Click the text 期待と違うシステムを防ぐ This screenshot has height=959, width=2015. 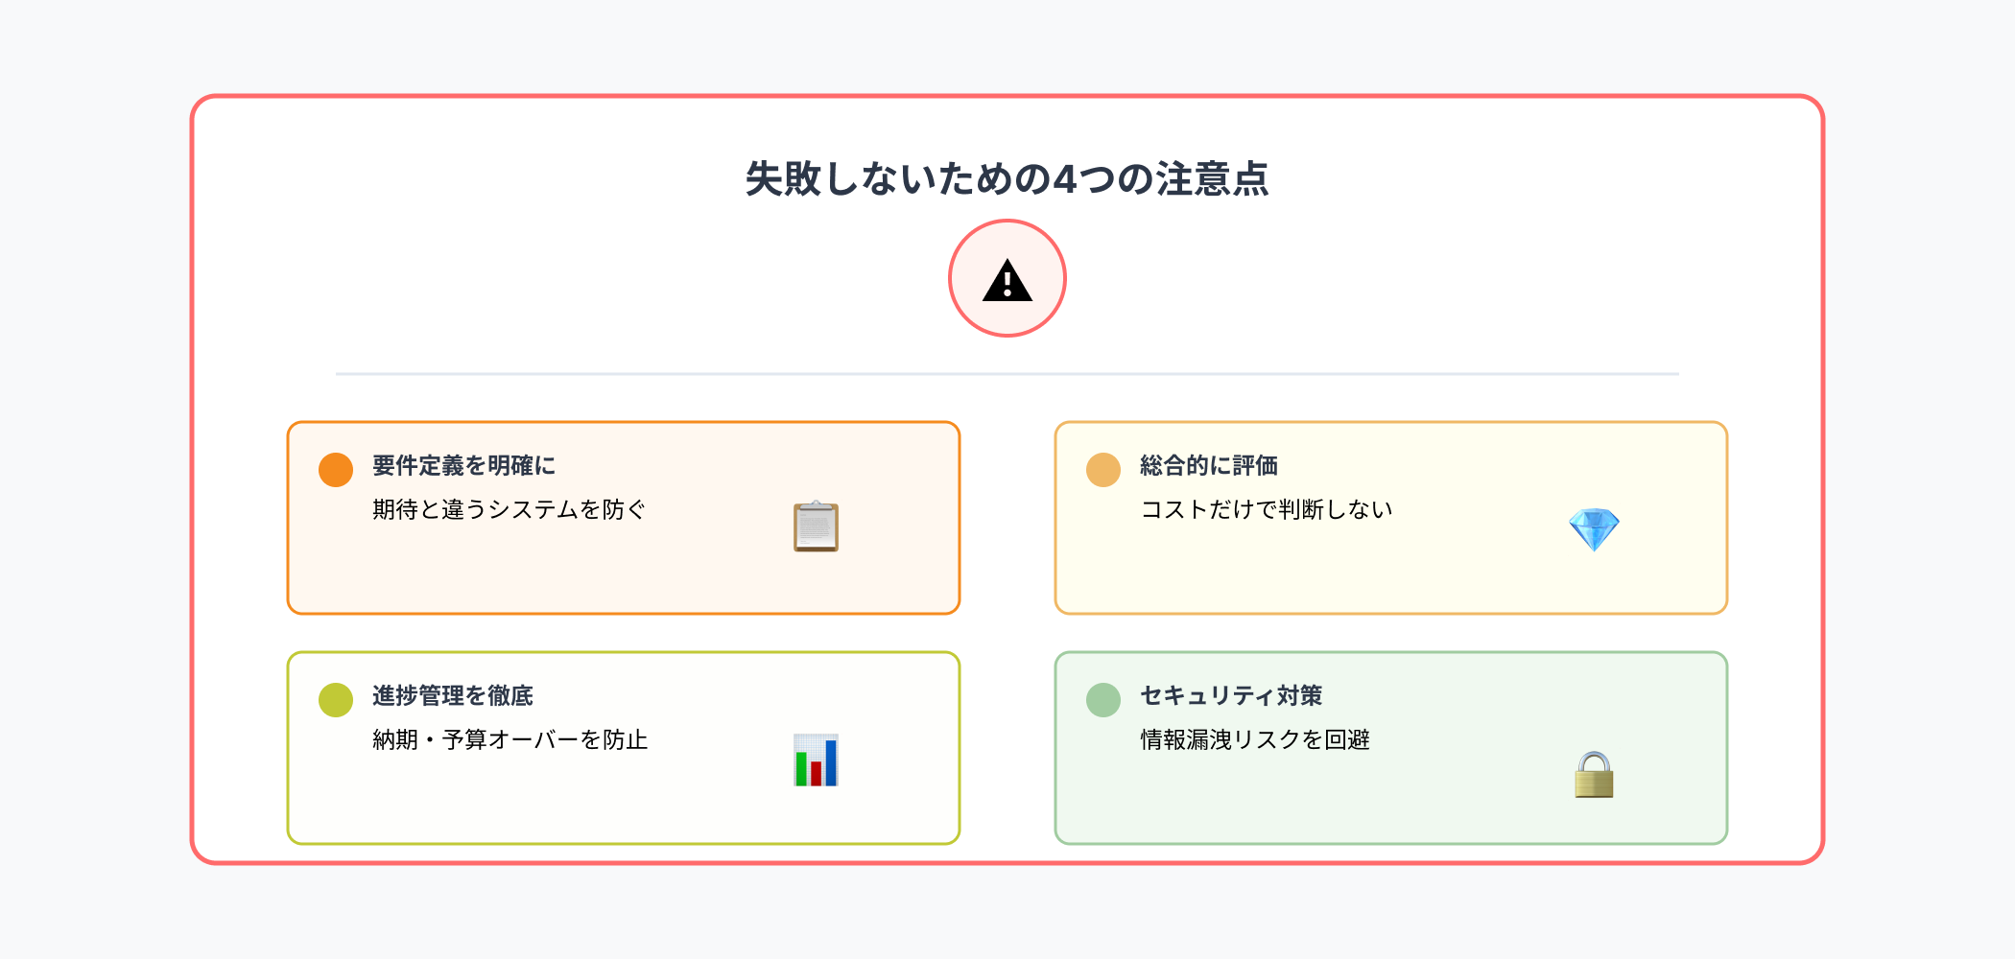click(x=509, y=509)
